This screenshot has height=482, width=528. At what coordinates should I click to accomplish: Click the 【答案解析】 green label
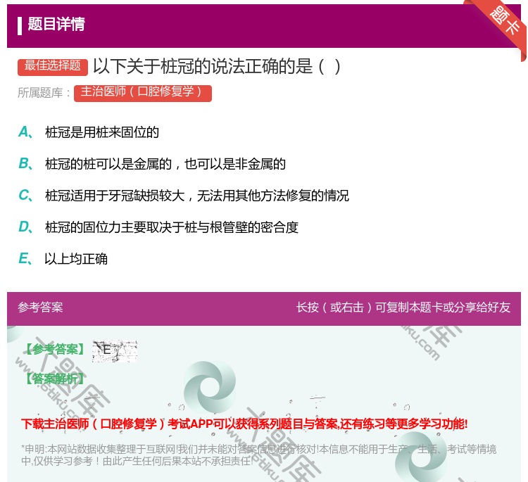point(55,379)
